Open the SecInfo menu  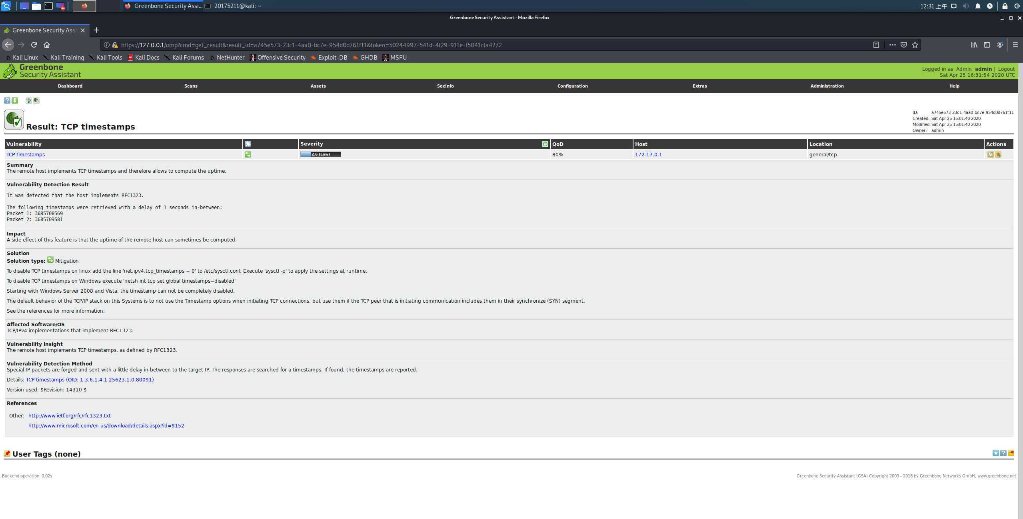445,86
